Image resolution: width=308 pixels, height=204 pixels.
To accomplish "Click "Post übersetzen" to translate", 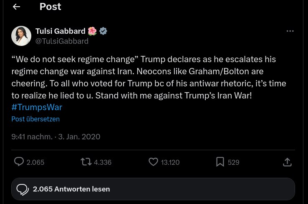I will [35, 119].
